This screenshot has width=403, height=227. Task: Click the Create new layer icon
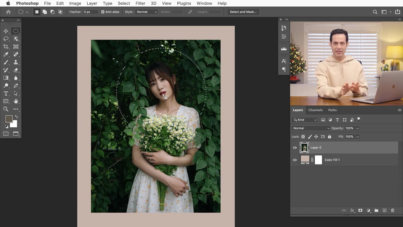pyautogui.click(x=385, y=210)
